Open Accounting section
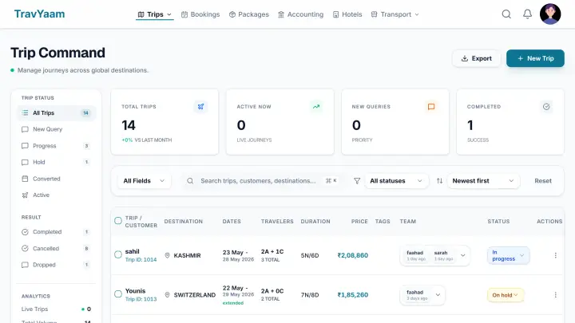This screenshot has width=575, height=323. (301, 14)
